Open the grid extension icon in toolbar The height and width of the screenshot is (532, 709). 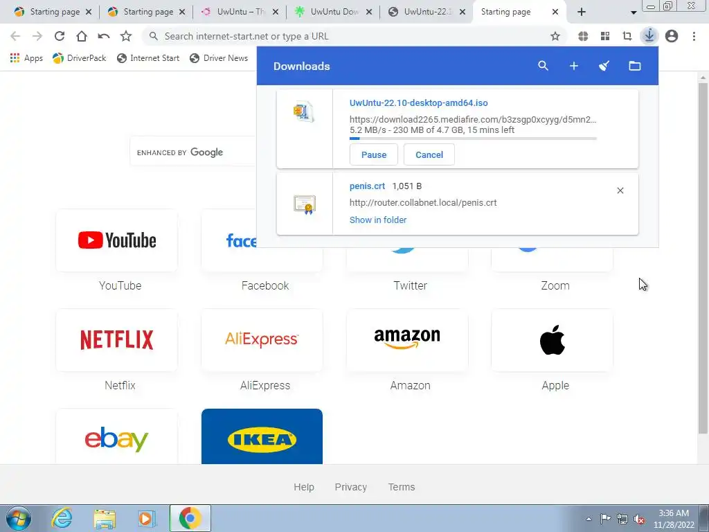pos(605,36)
